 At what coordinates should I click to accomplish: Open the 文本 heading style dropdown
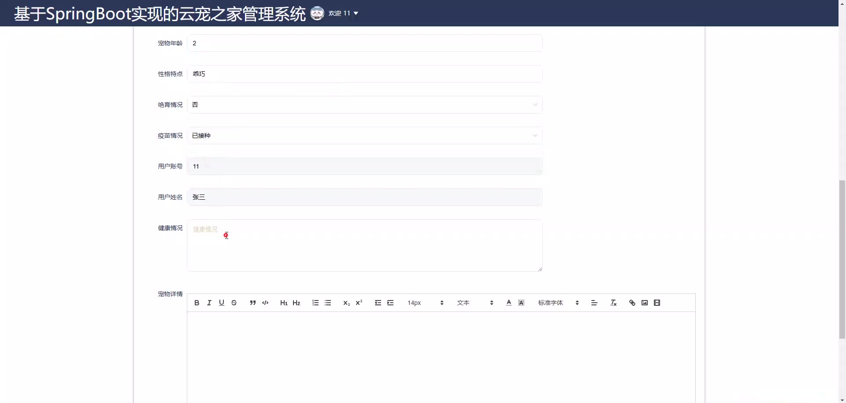coord(475,303)
